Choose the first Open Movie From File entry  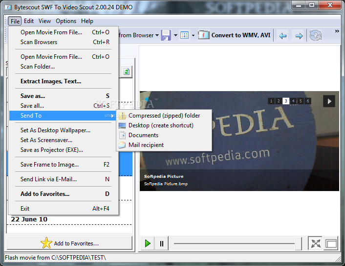[x=64, y=32]
